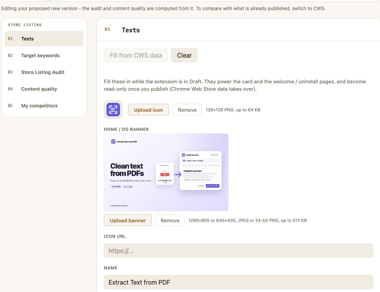Click the 1280×800 banner requirements text
The width and height of the screenshot is (380, 292).
tap(247, 220)
